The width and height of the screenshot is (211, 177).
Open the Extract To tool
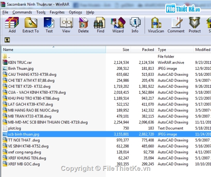coord(31,25)
